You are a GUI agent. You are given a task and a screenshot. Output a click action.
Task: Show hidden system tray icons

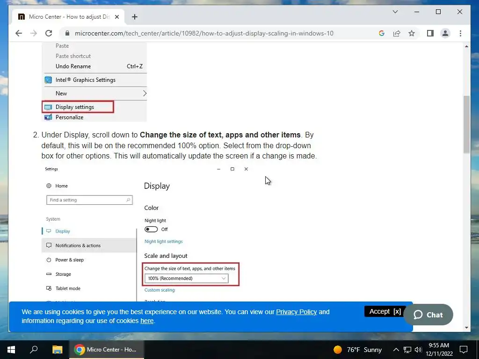[396, 350]
